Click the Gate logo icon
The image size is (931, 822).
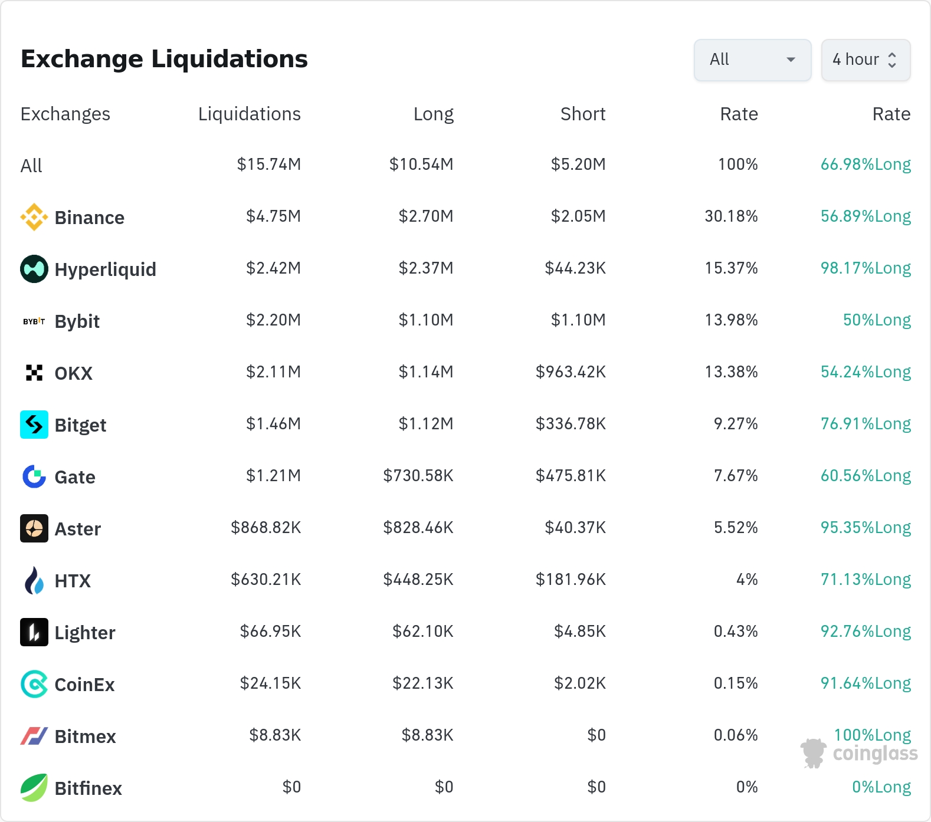tap(34, 476)
